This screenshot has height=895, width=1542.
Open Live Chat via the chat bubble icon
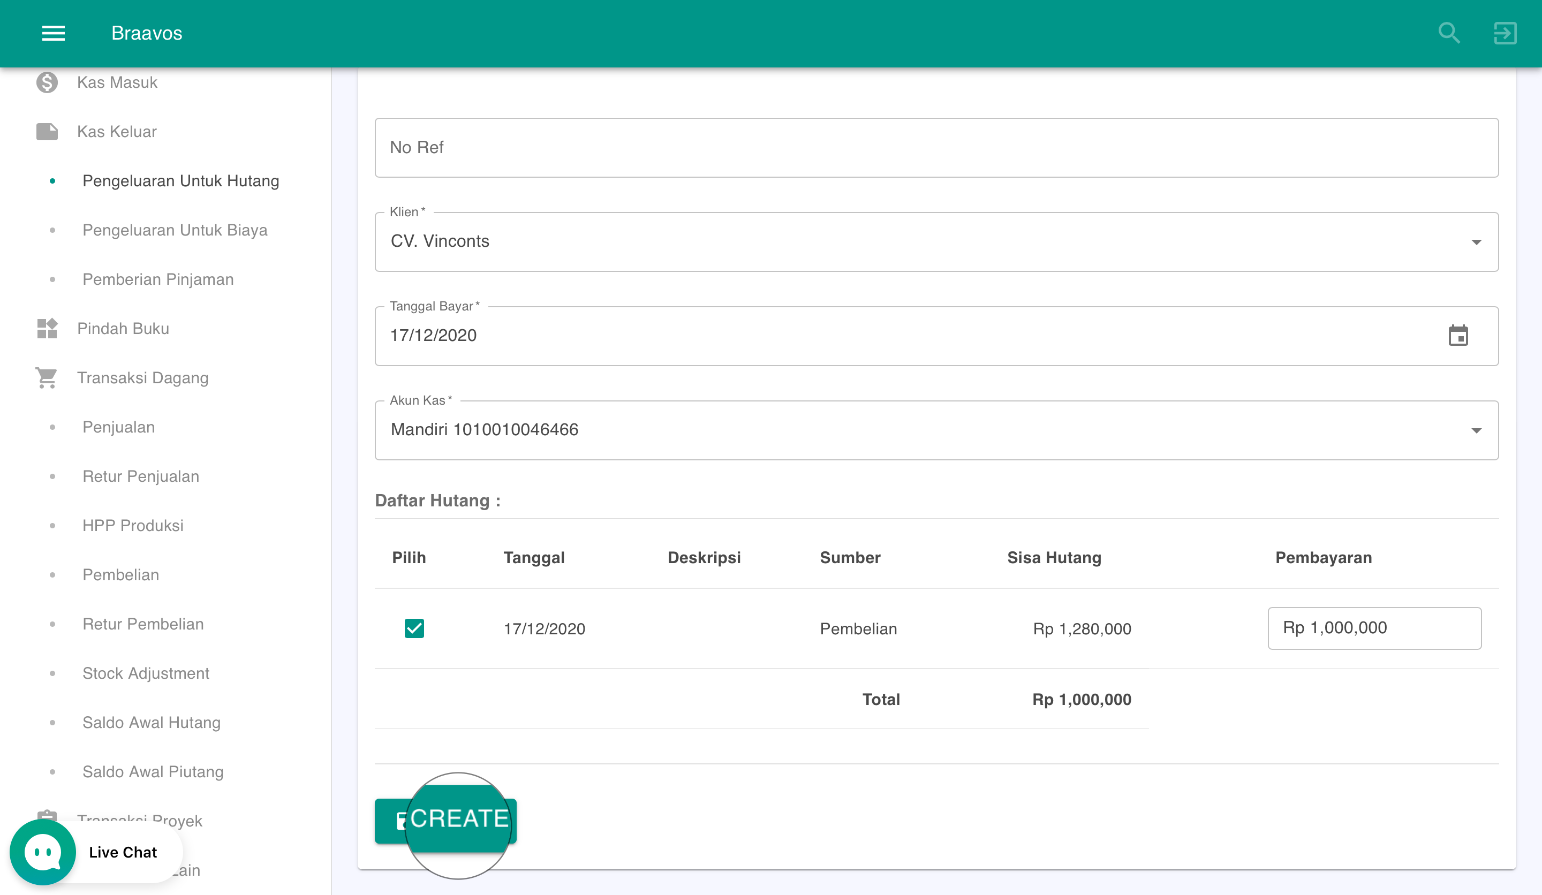point(42,852)
